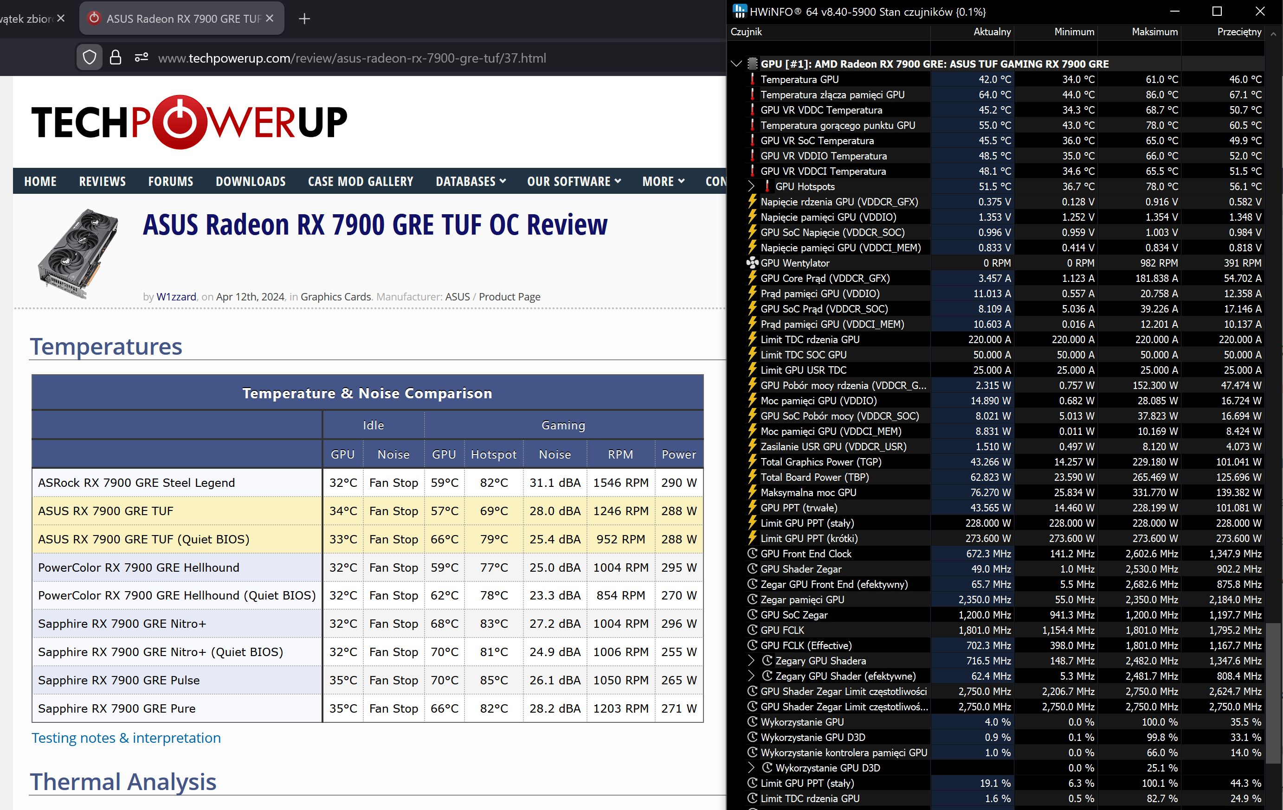Click the padlock site security icon

point(116,57)
